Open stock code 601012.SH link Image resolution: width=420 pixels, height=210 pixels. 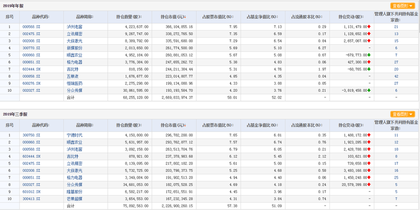[31, 192]
